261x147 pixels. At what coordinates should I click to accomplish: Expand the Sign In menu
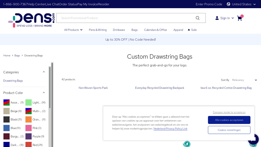pos(225,18)
